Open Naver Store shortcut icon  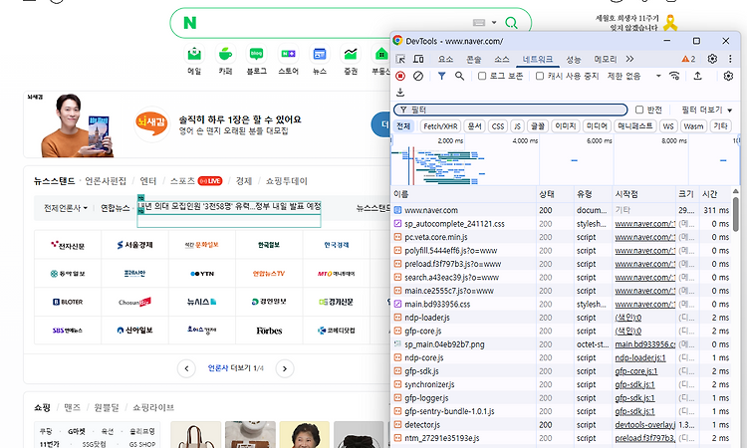pyautogui.click(x=288, y=55)
